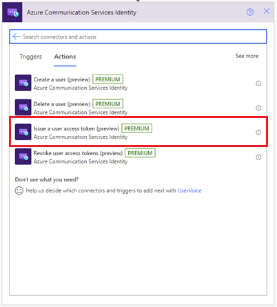Click the Issue a user access token icon

click(23, 132)
